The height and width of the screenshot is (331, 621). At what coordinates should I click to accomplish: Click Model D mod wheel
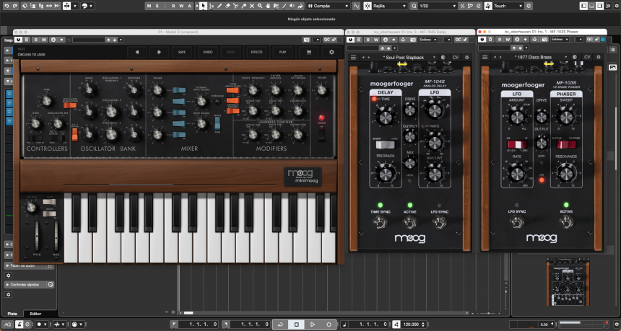click(x=56, y=235)
